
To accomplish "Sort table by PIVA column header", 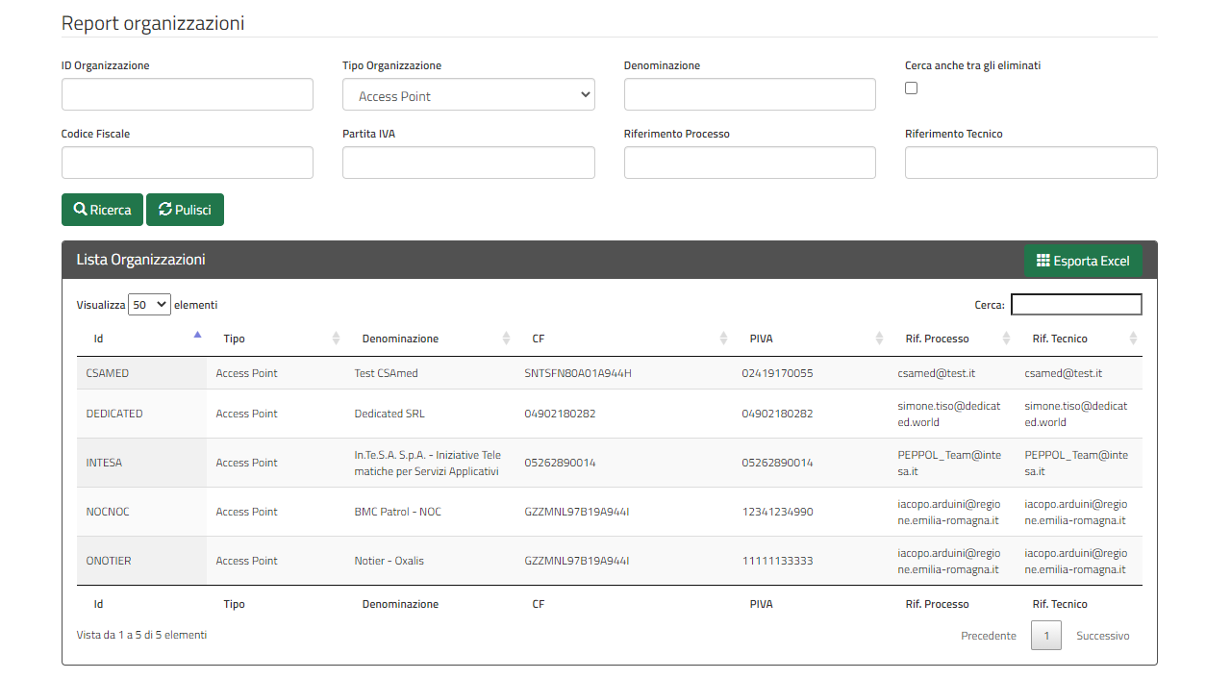I will [x=811, y=339].
